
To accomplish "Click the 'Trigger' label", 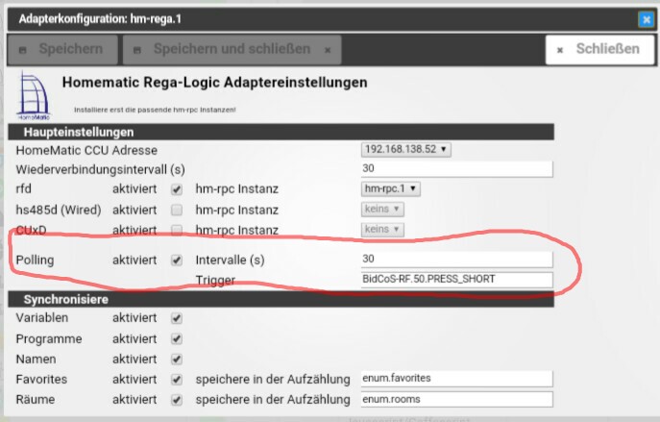I will 215,281.
